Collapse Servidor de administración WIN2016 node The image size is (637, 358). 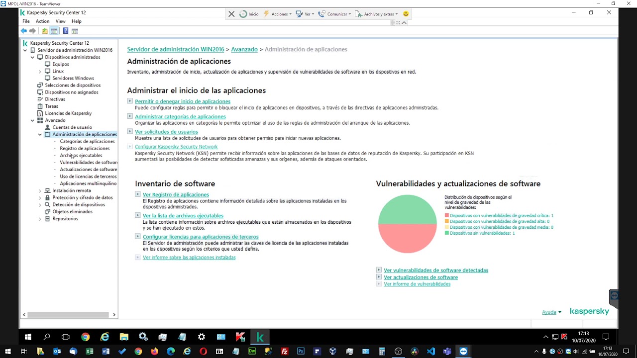25,50
